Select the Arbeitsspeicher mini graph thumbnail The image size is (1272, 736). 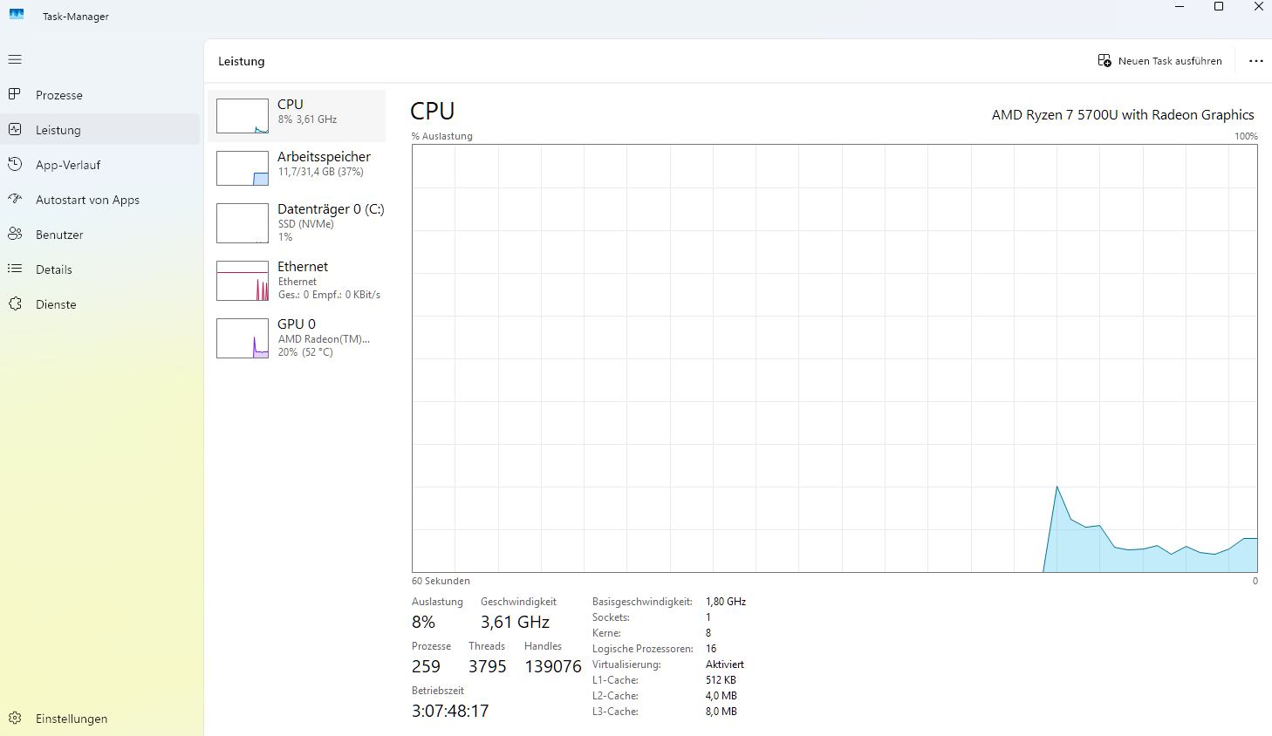click(x=243, y=168)
